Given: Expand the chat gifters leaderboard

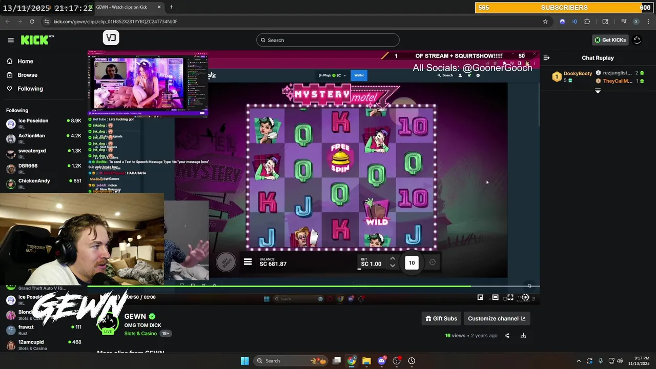Looking at the screenshot, I should (x=598, y=91).
